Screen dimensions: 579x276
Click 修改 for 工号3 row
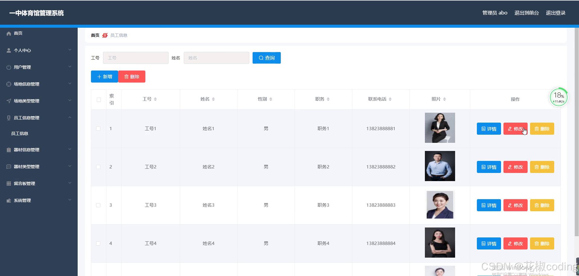click(516, 205)
